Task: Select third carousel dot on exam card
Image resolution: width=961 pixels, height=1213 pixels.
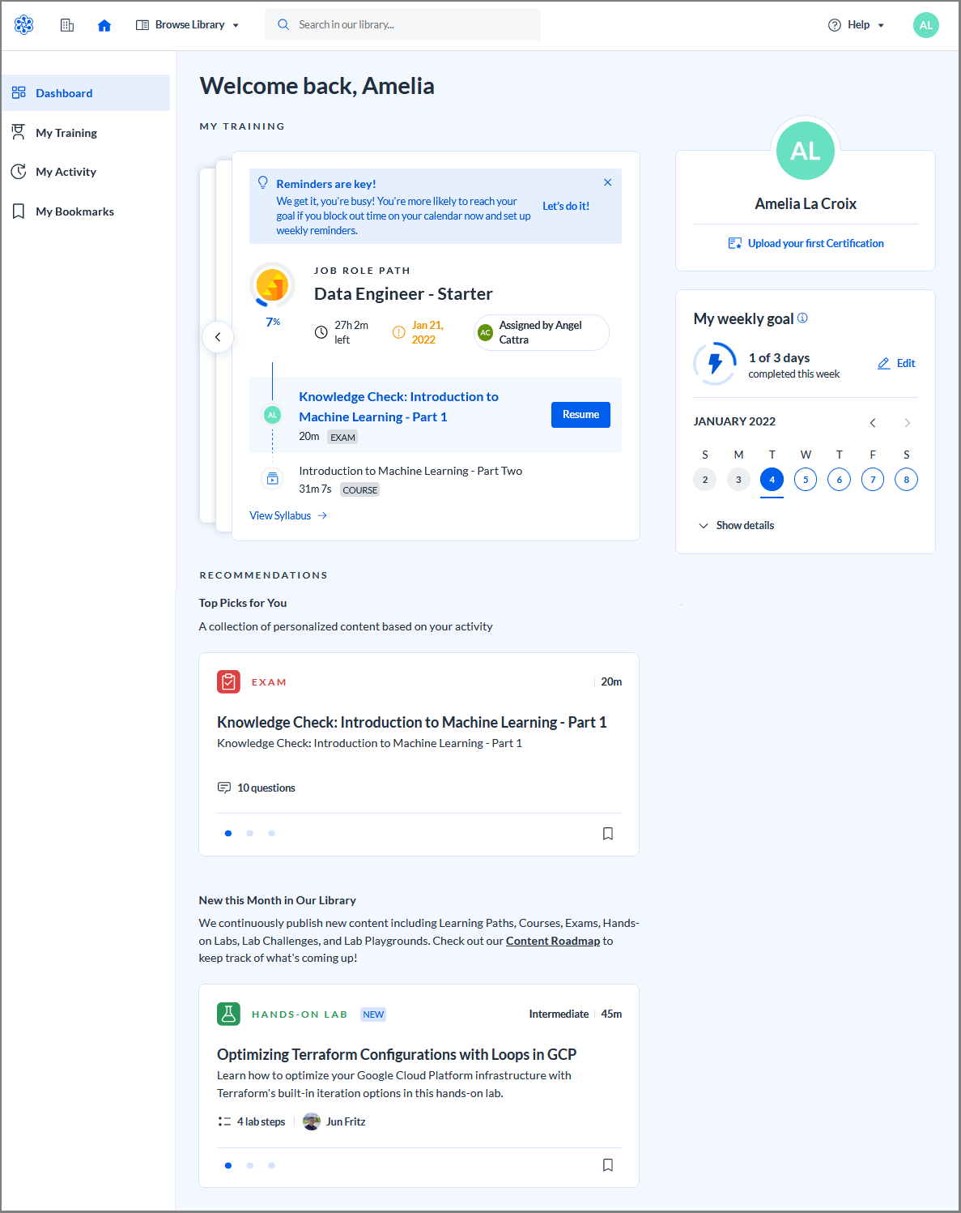Action: point(271,833)
